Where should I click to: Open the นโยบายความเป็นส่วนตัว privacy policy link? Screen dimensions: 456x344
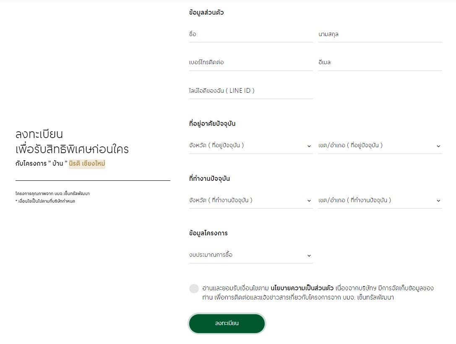(x=302, y=288)
